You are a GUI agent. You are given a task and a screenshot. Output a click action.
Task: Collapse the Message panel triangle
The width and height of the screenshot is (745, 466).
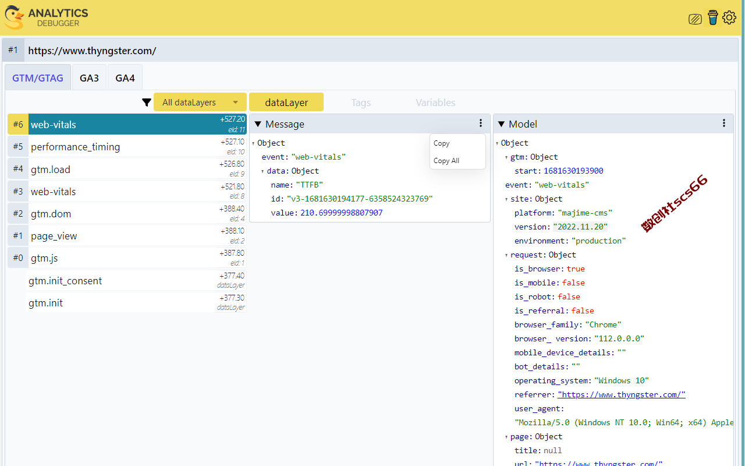click(x=258, y=124)
